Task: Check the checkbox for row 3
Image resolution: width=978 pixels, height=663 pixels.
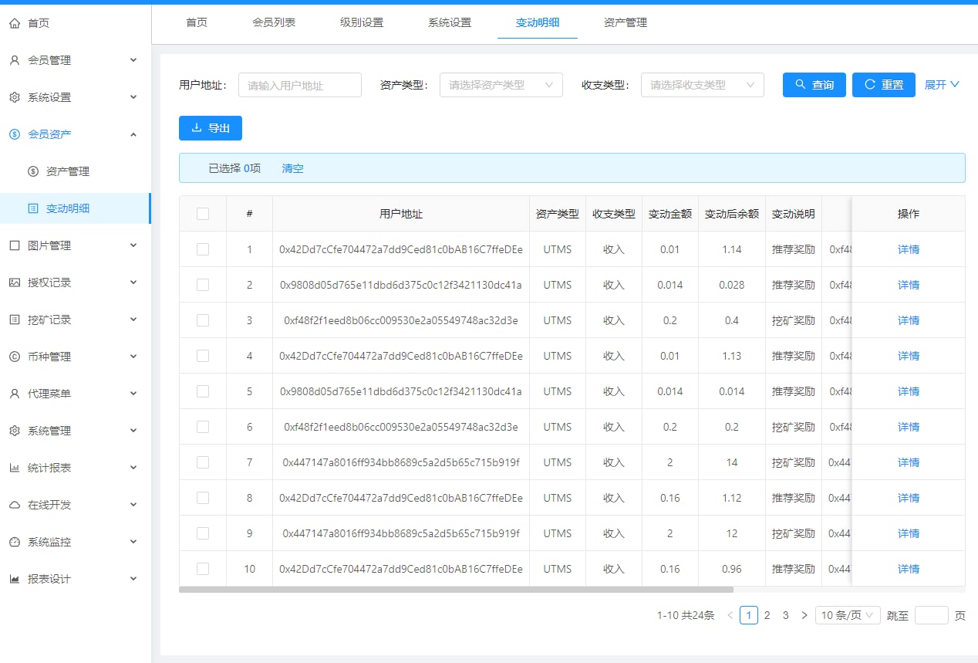Action: [203, 320]
